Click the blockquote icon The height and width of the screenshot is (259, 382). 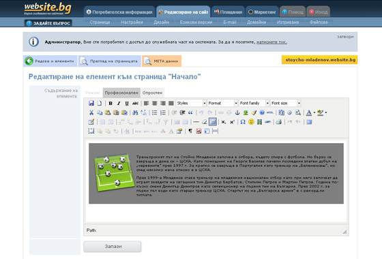tap(190, 112)
